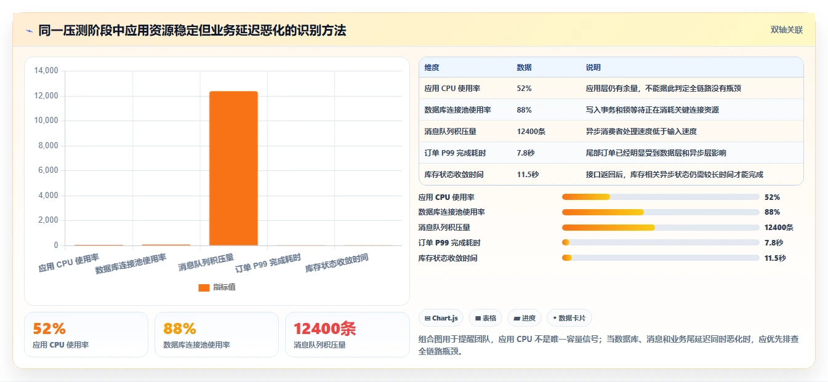Click the tall orange 消息队列积压量 bar
Image resolution: width=828 pixels, height=382 pixels.
(x=233, y=168)
